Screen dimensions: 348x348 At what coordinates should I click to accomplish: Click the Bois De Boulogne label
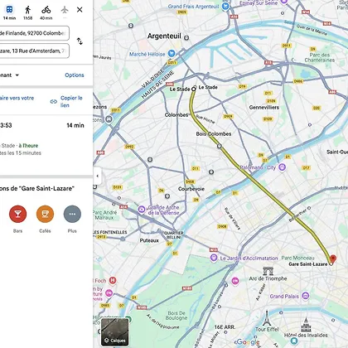click(176, 316)
